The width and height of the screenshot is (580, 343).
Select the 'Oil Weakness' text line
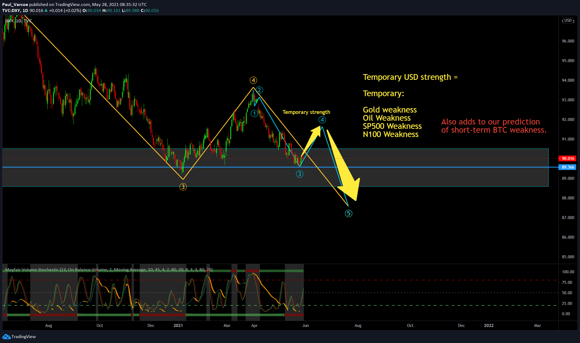click(387, 118)
